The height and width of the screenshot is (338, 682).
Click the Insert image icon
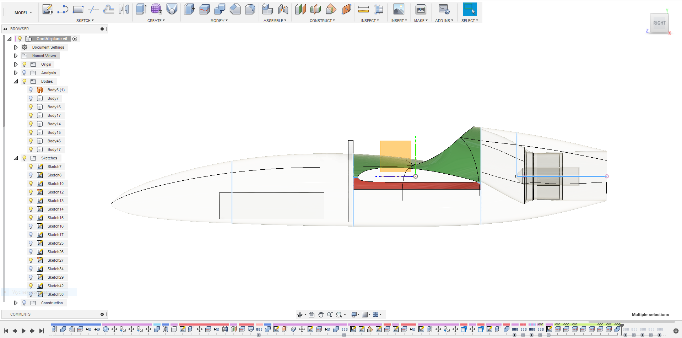tap(399, 9)
